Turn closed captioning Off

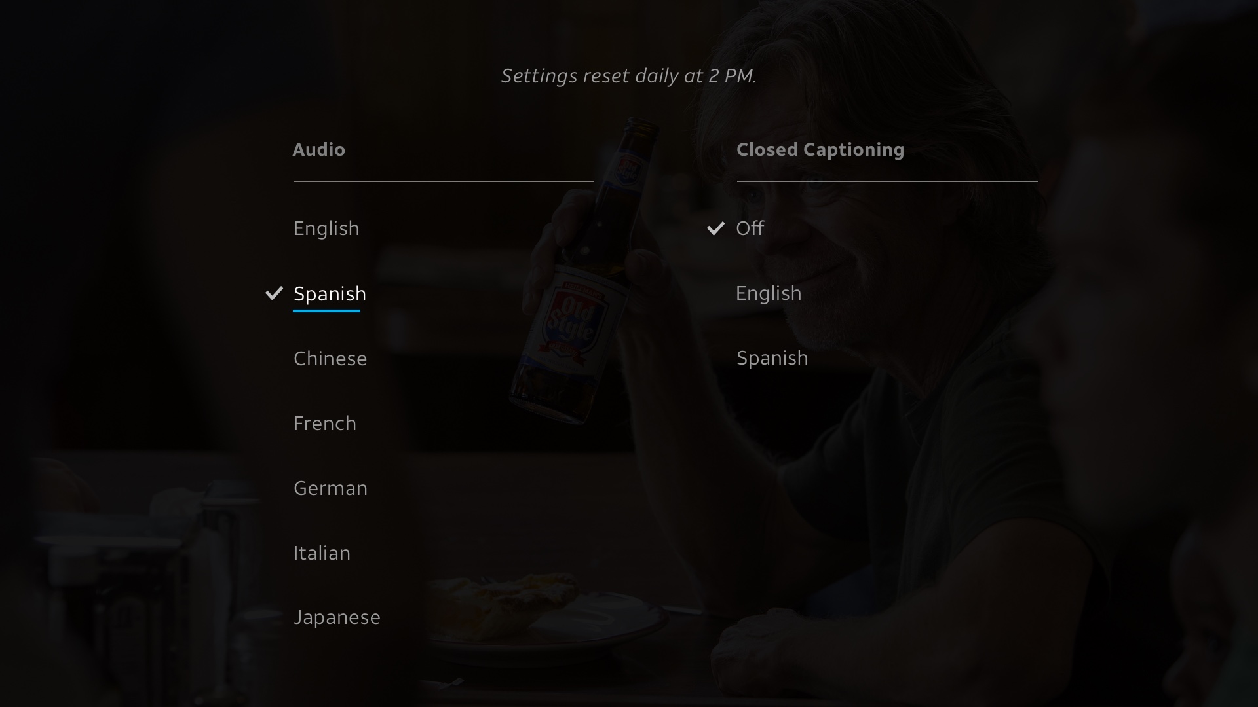(x=750, y=228)
